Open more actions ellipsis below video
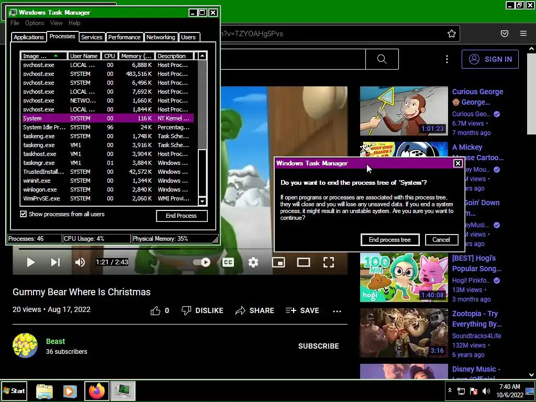Viewport: 536px width, 402px height. [337, 311]
